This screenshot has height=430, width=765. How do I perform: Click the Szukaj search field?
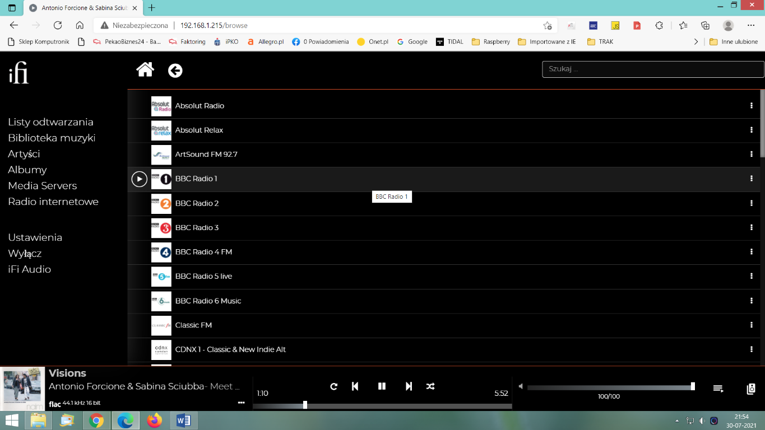[653, 69]
